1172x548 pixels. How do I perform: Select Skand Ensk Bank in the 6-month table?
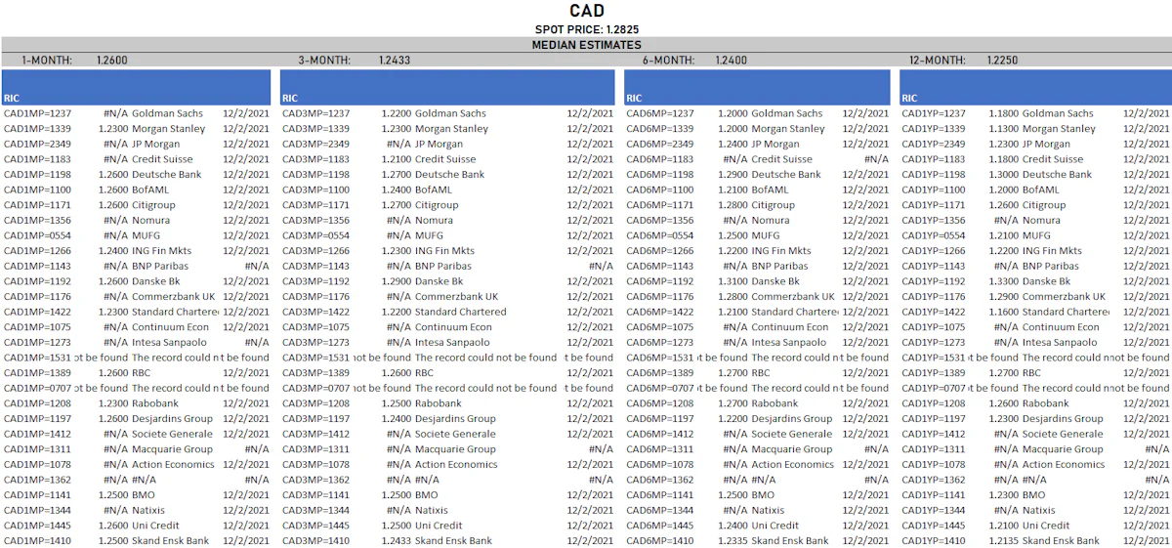(x=790, y=541)
